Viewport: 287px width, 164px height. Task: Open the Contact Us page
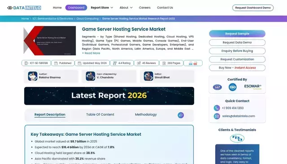pyautogui.click(x=165, y=8)
